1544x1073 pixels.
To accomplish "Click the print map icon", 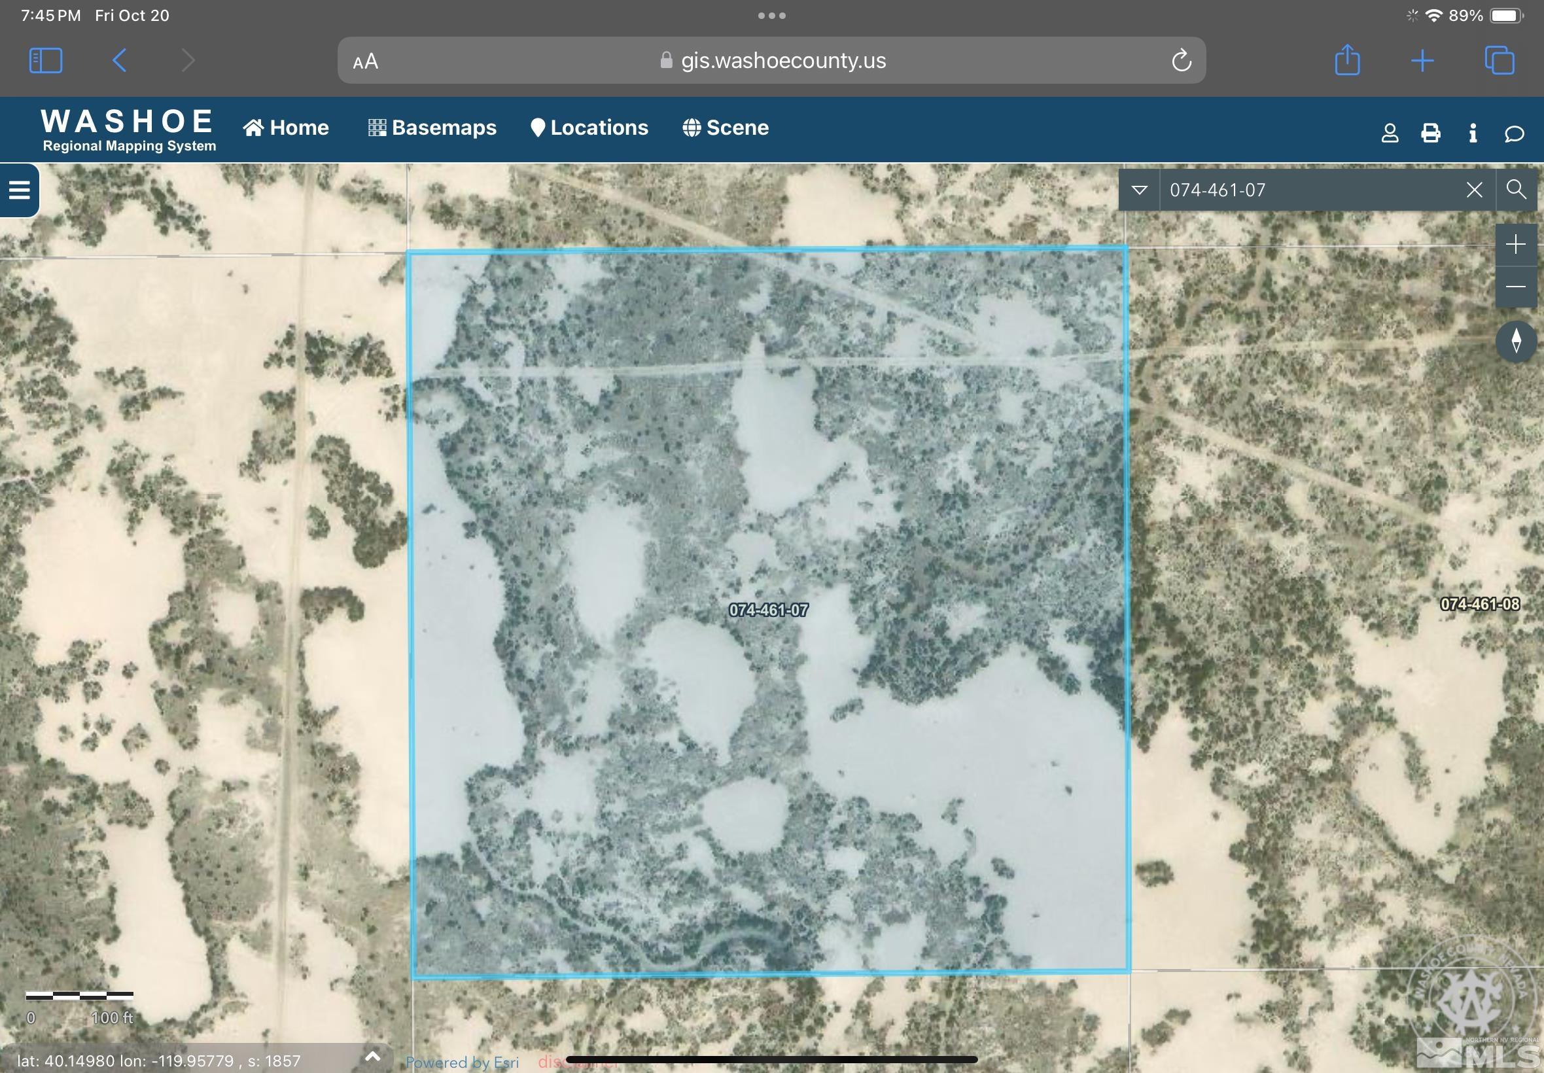I will click(x=1430, y=133).
